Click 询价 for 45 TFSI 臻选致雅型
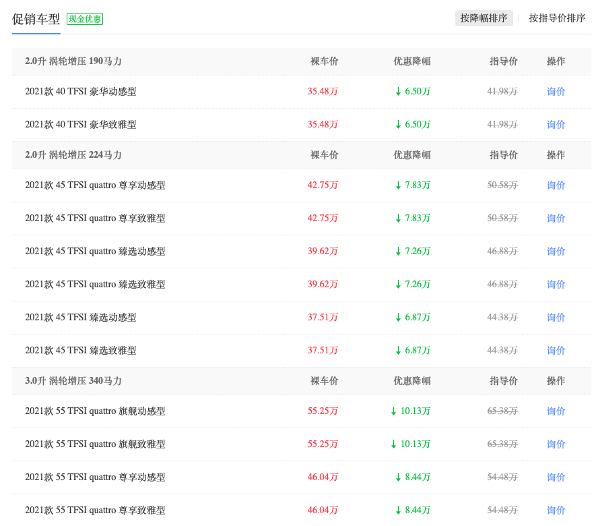The width and height of the screenshot is (594, 526). coord(556,351)
